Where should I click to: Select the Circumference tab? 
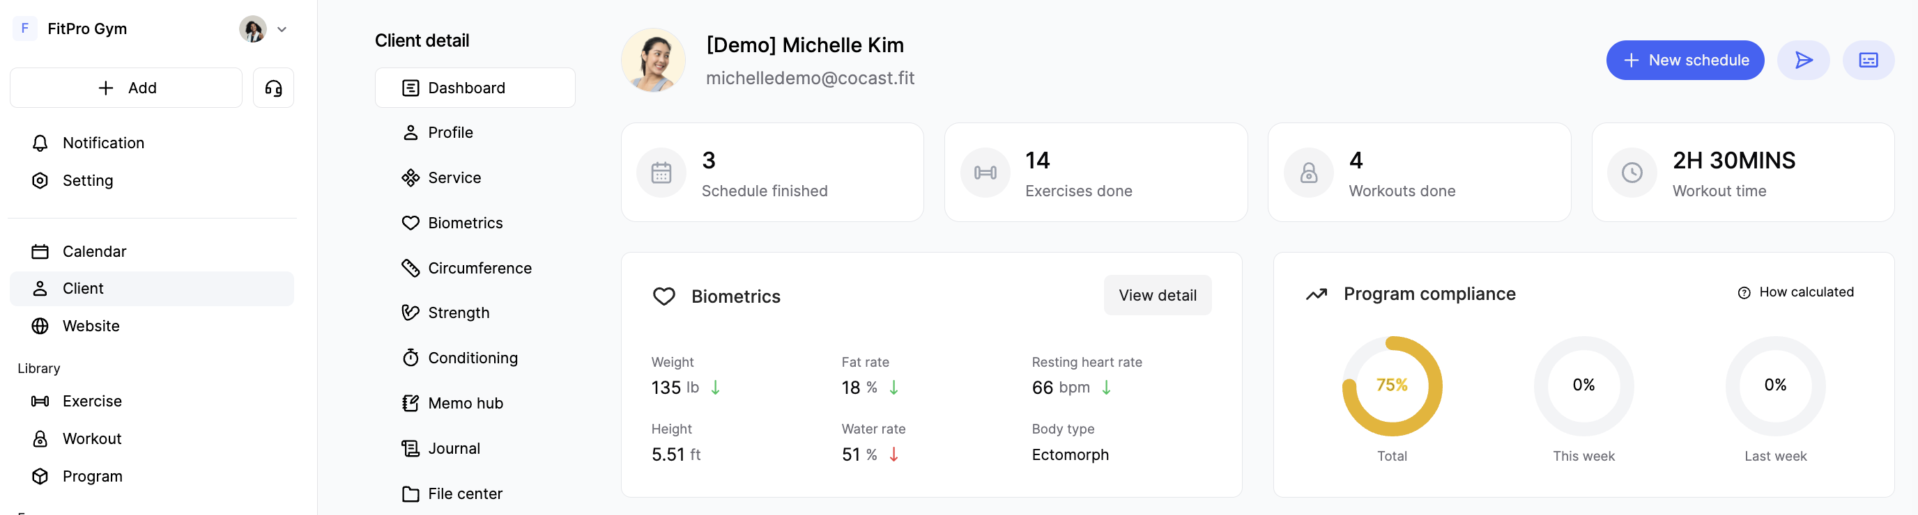[x=479, y=268]
